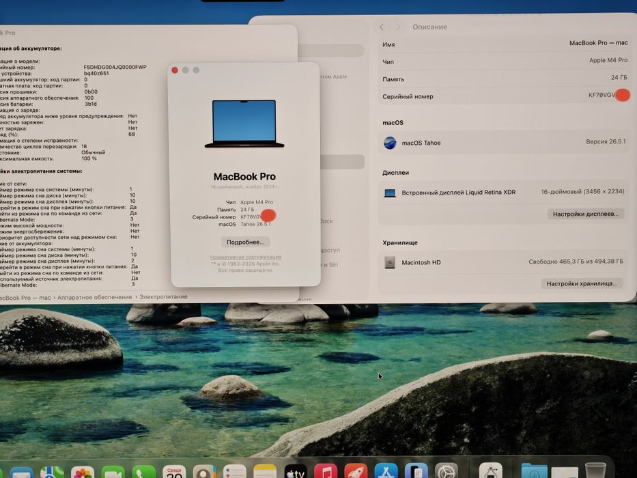Viewport: 637px width, 478px height.
Task: Click the Macintosh HD disk icon
Action: click(390, 262)
